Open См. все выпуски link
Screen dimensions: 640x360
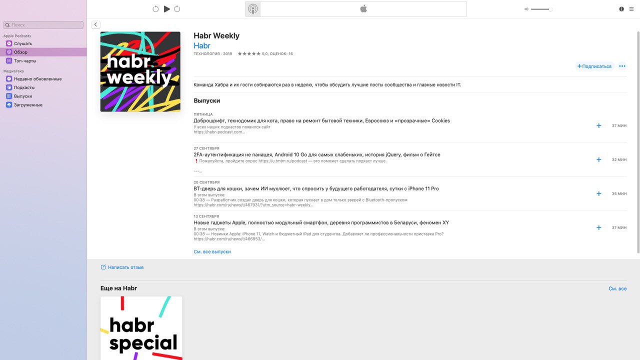click(212, 251)
